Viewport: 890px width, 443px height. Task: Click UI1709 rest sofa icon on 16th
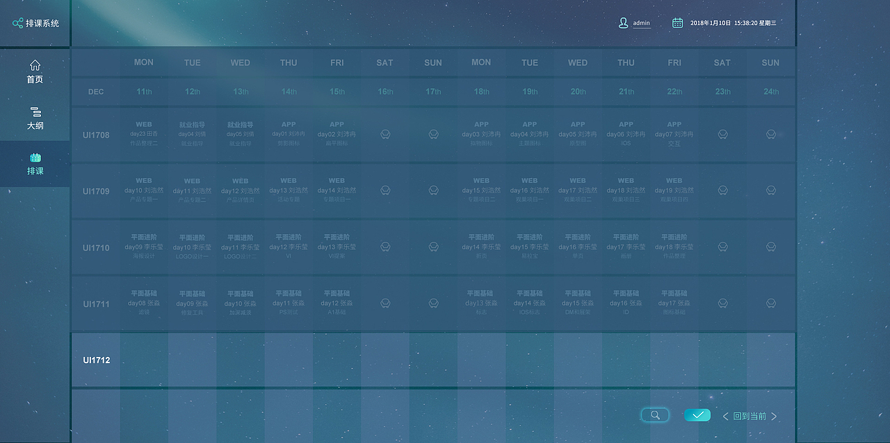coord(385,190)
